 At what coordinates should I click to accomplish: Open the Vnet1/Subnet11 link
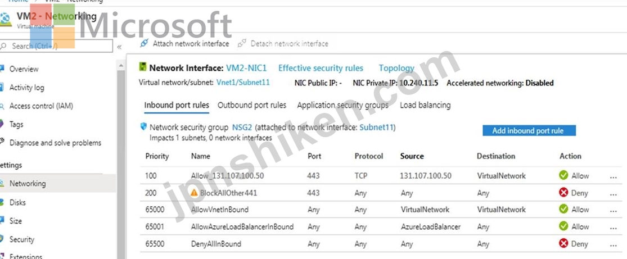tap(243, 83)
